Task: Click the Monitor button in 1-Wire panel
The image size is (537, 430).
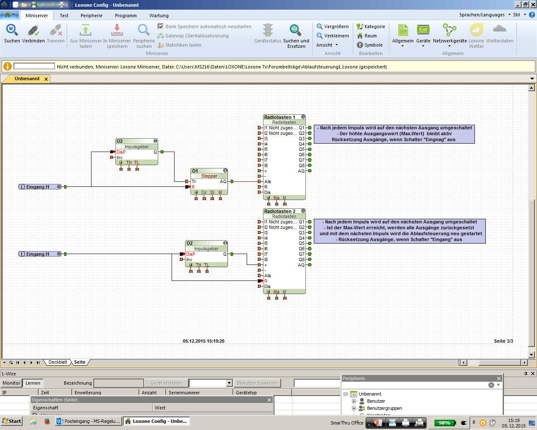Action: [x=11, y=383]
